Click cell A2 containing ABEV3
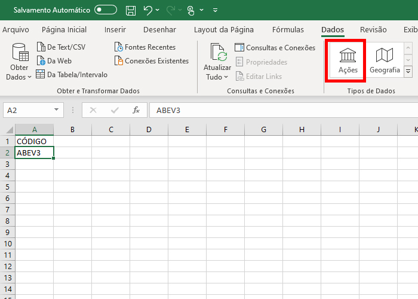This screenshot has height=299, width=418. 35,152
